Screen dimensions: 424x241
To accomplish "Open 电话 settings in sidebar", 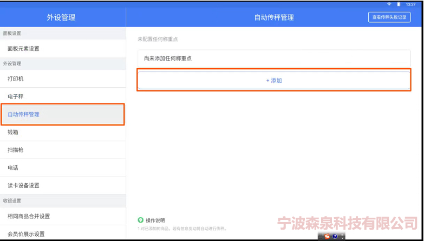I will click(x=13, y=168).
